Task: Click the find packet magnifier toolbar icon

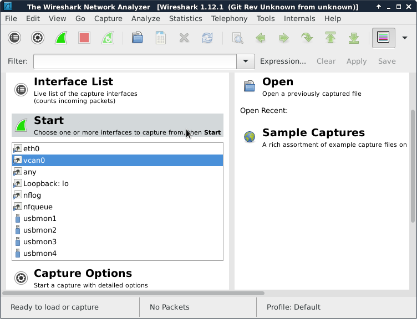Action: pyautogui.click(x=237, y=38)
